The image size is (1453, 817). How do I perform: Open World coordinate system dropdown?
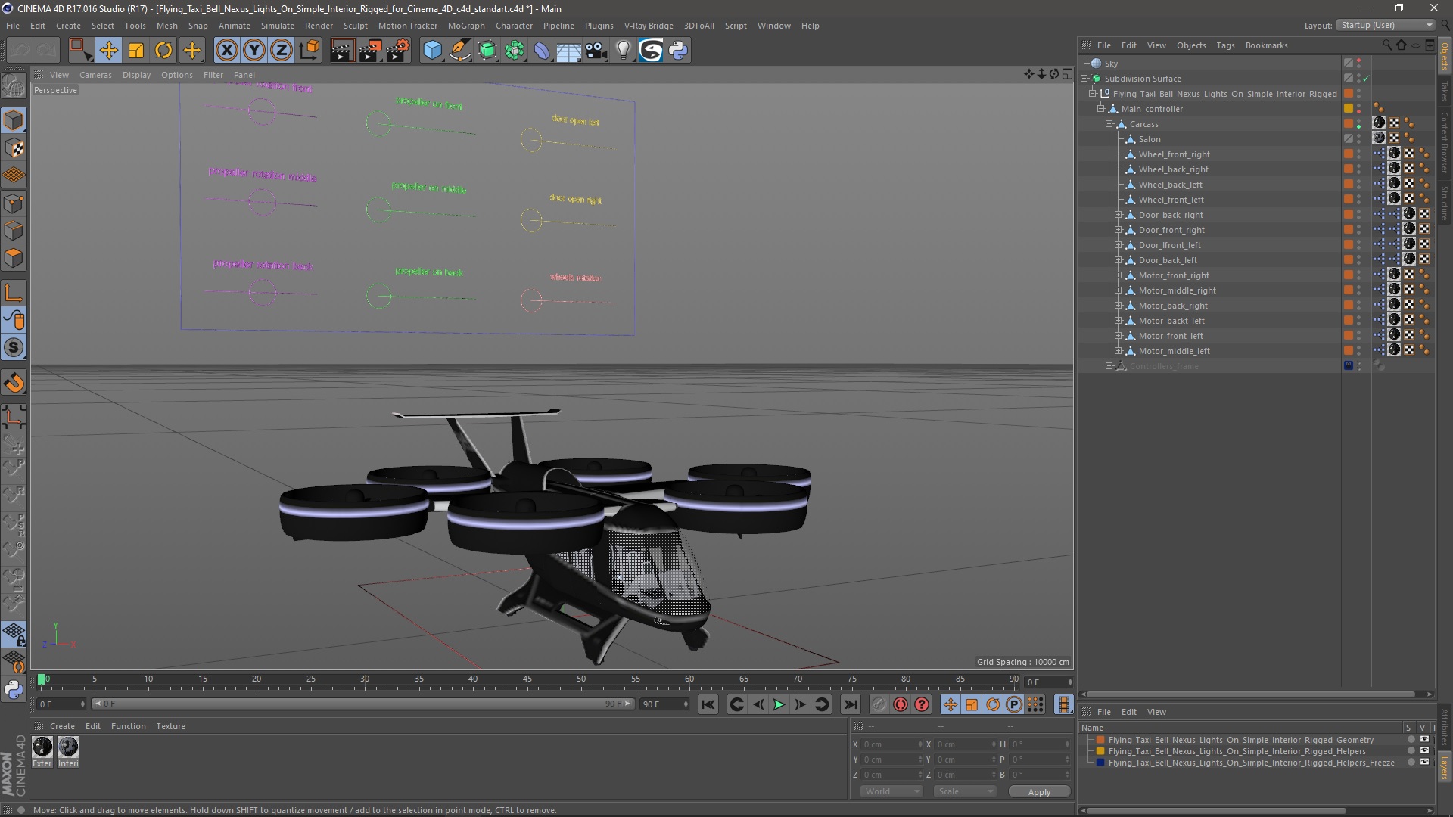pos(891,791)
